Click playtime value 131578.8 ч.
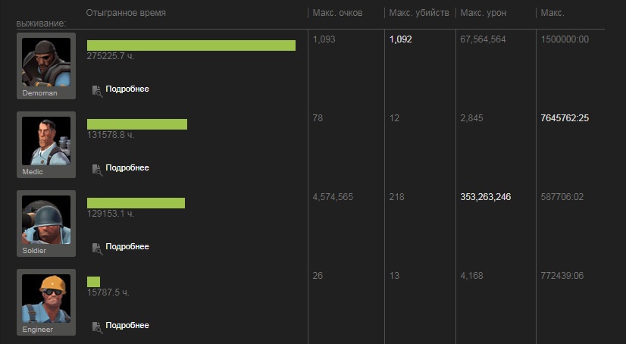 pos(111,135)
